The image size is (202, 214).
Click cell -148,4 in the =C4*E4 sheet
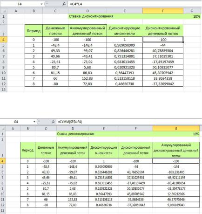(x=88, y=45)
